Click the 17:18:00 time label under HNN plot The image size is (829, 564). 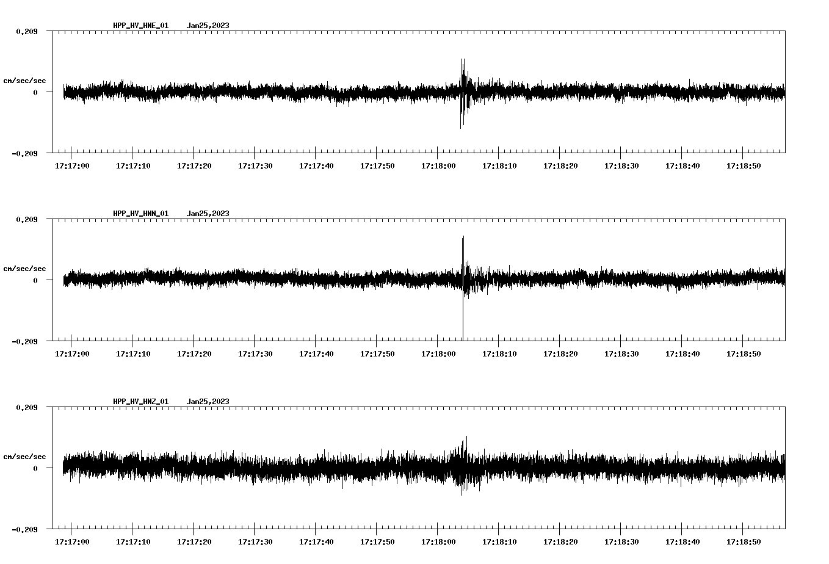click(438, 353)
